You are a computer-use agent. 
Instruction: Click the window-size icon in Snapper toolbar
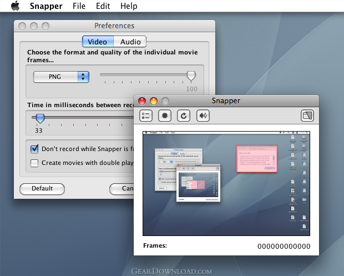pyautogui.click(x=307, y=116)
